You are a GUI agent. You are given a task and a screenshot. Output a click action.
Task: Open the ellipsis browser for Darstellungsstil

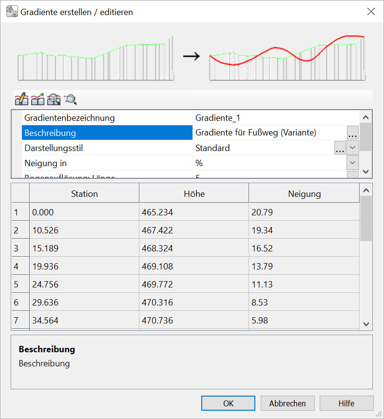point(340,148)
